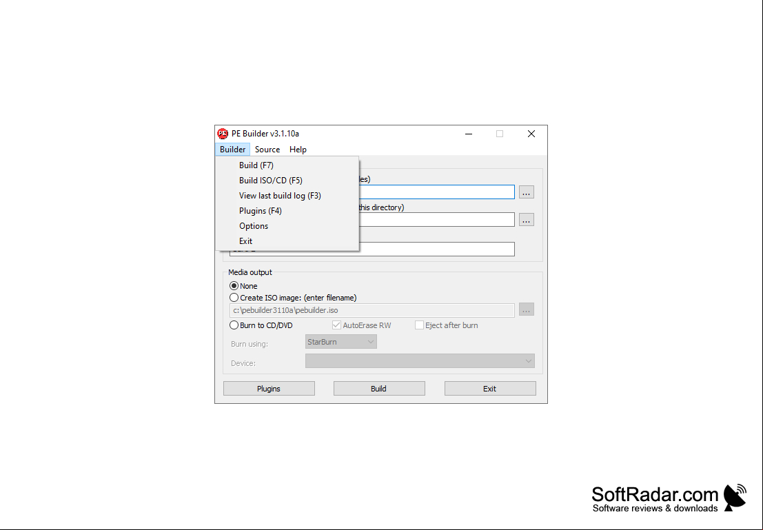Select View last build log (F3)
Screen dimensions: 763x530
pos(287,196)
